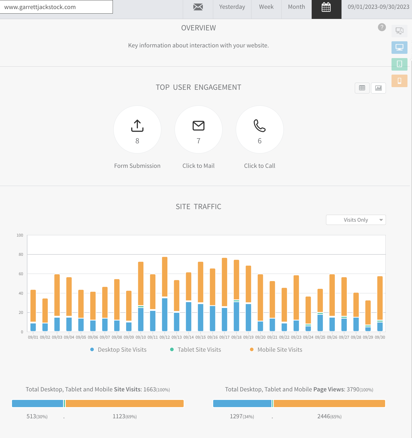412x438 pixels.
Task: Filter by tablet device icon
Action: coord(399,64)
